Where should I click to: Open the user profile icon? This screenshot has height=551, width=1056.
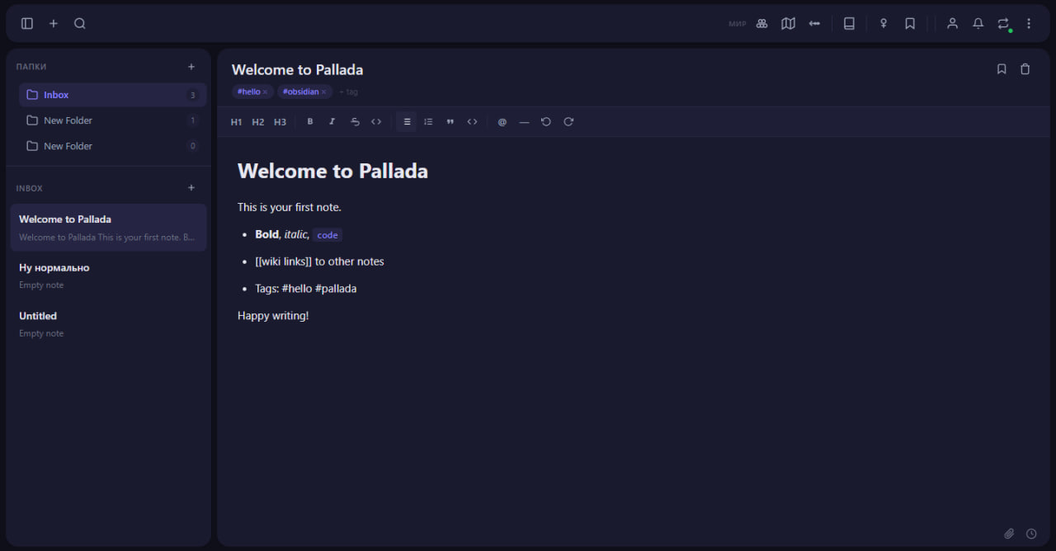point(952,24)
